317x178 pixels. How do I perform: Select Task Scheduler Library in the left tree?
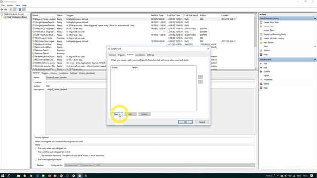coord(17,17)
